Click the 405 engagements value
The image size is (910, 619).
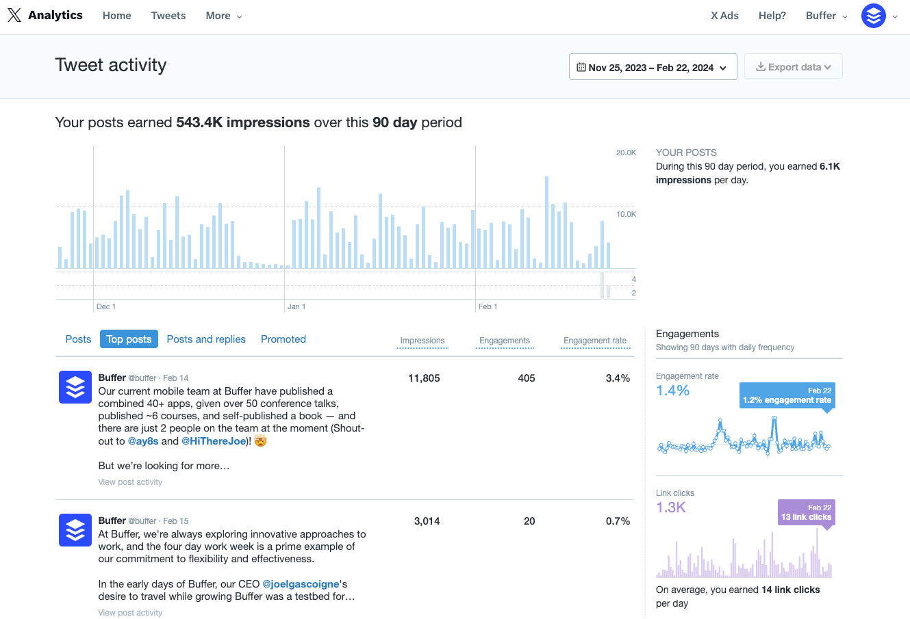coord(527,378)
